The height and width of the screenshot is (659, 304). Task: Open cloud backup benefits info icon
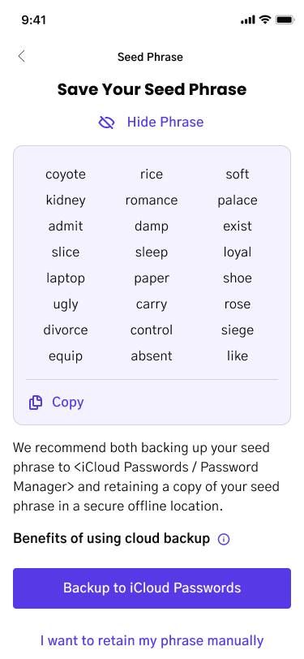[224, 539]
